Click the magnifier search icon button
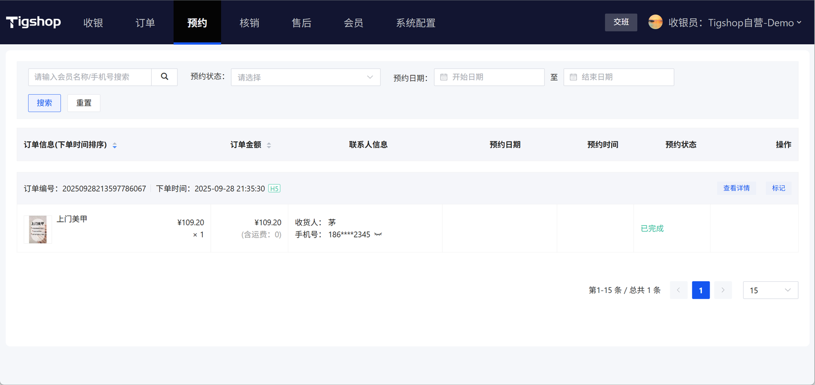This screenshot has height=385, width=815. [x=165, y=77]
